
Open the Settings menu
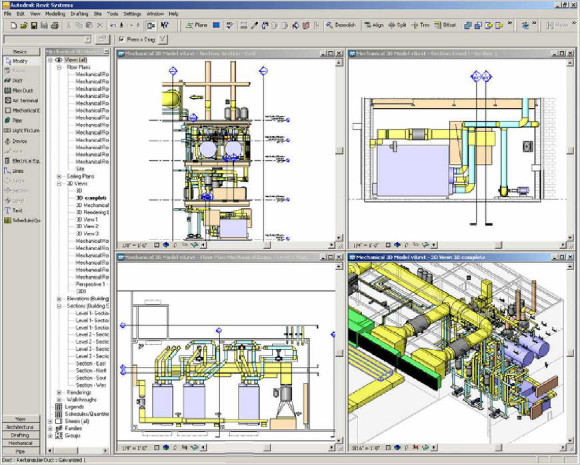click(132, 14)
